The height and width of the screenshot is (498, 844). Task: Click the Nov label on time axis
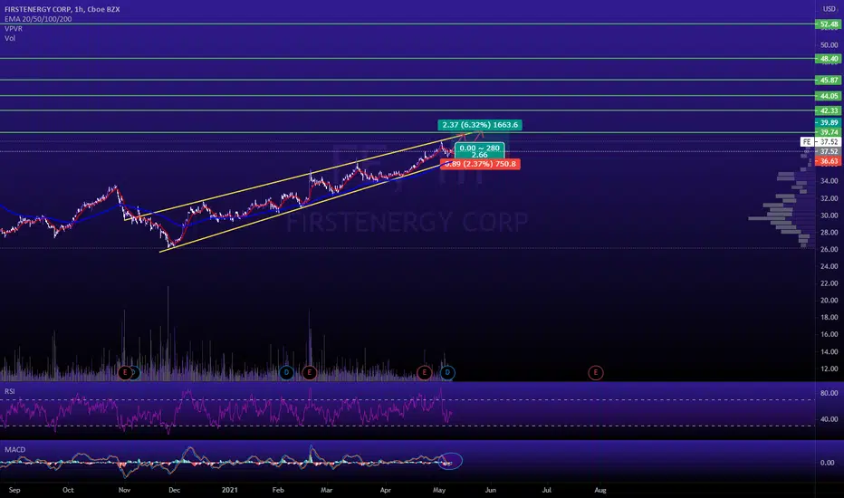[124, 490]
